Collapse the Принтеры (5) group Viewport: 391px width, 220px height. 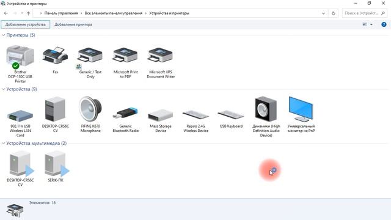(4, 35)
